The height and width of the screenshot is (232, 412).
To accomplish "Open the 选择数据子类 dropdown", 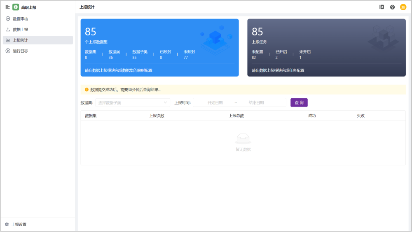I will pyautogui.click(x=132, y=102).
